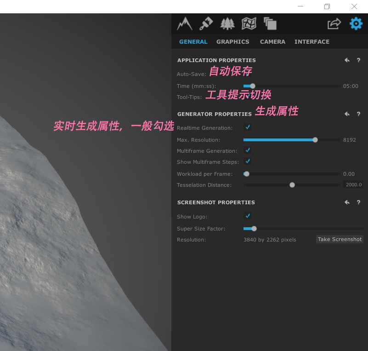Click the Max. Resolution slider handle
Screen dimensions: 368x351
point(315,140)
